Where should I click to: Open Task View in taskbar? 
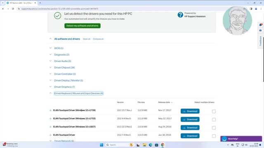(x=138, y=145)
